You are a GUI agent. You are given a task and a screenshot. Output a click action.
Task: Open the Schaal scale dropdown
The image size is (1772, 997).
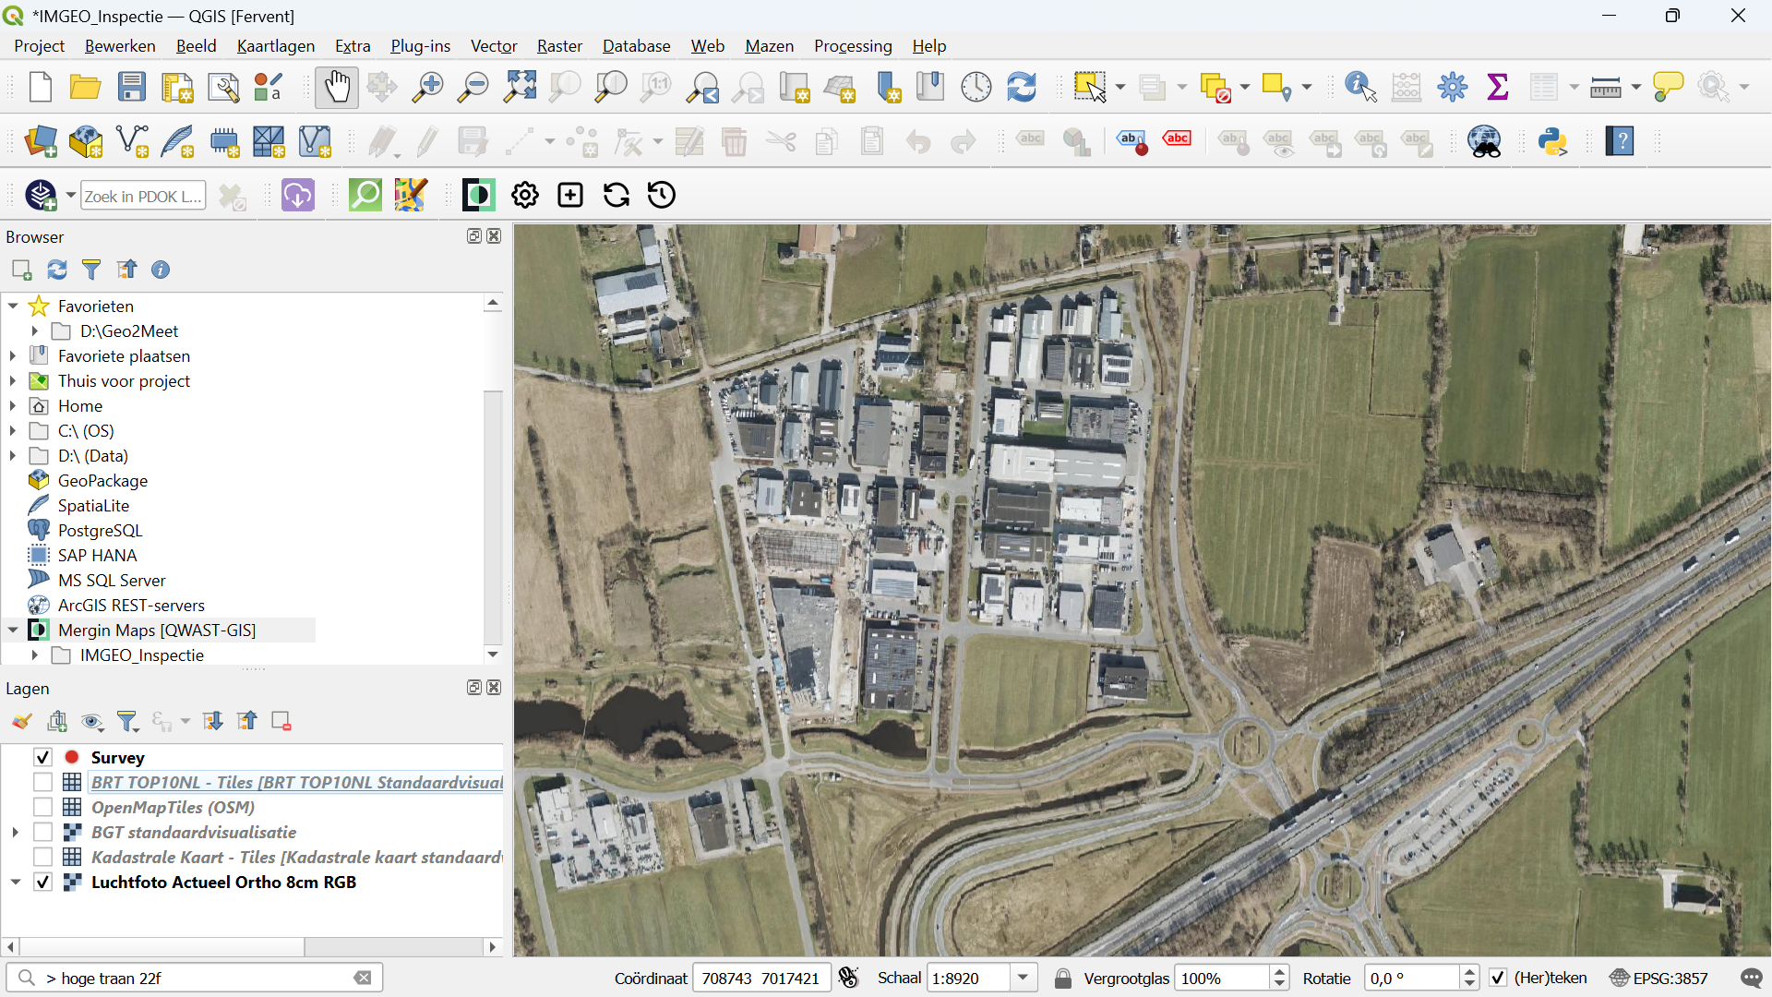[1023, 979]
